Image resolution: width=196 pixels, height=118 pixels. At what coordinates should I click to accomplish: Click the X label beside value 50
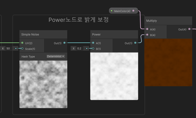pos(3,49)
